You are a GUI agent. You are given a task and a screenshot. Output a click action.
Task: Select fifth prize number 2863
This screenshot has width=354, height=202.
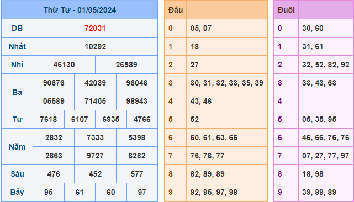coord(54,156)
